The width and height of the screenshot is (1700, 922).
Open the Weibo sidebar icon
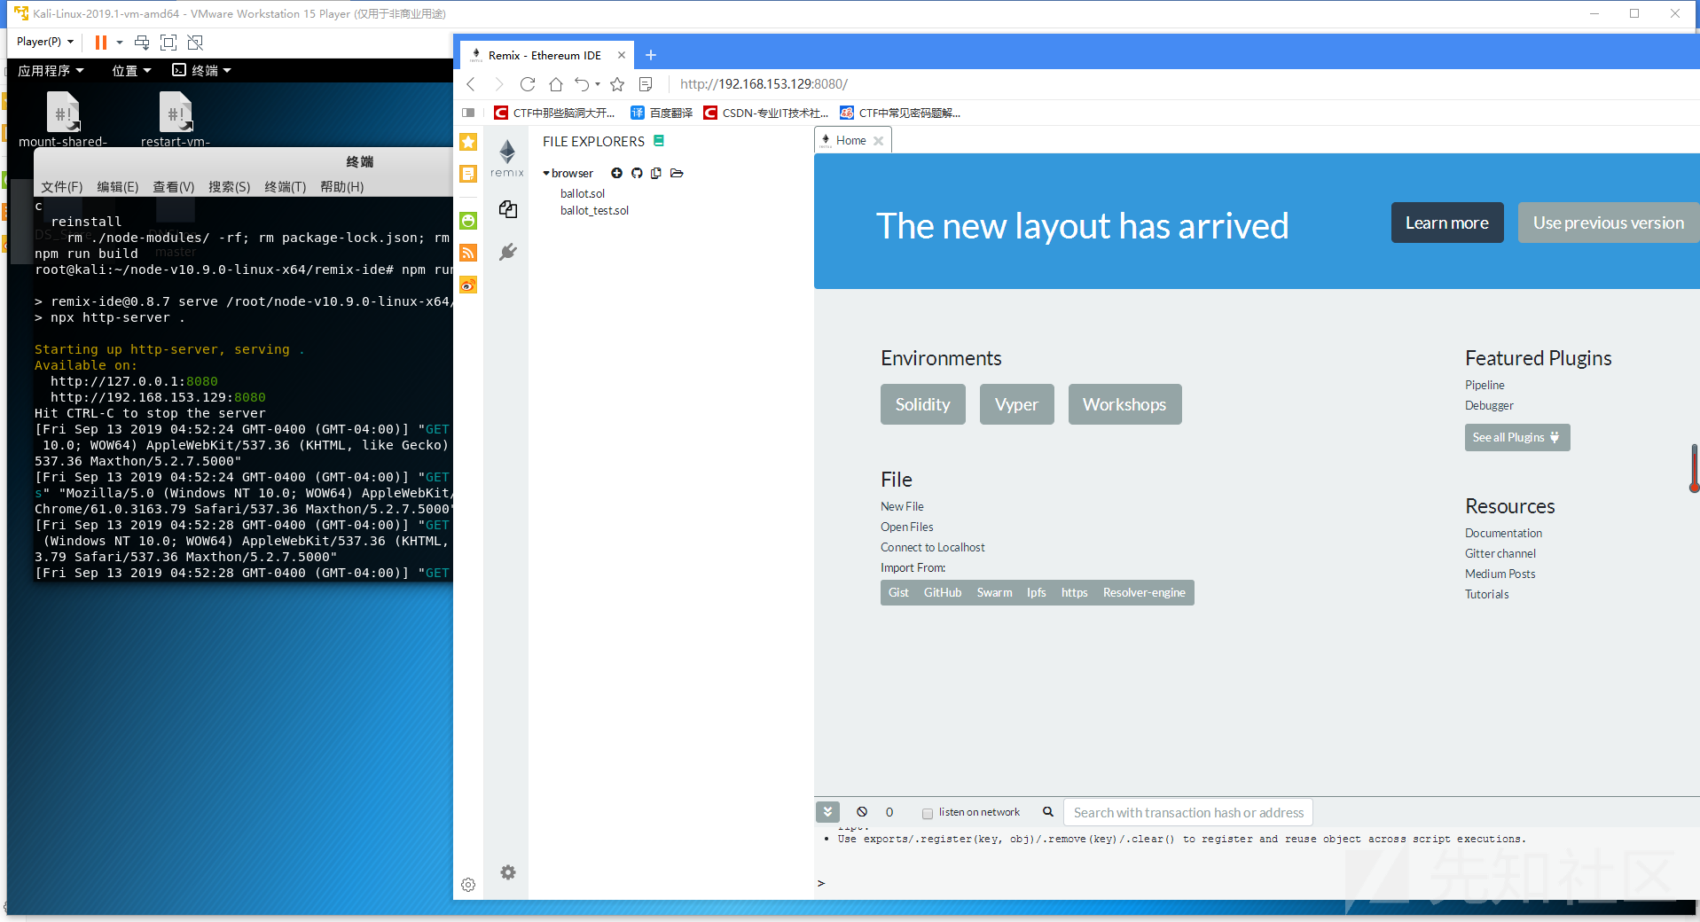pyautogui.click(x=468, y=285)
